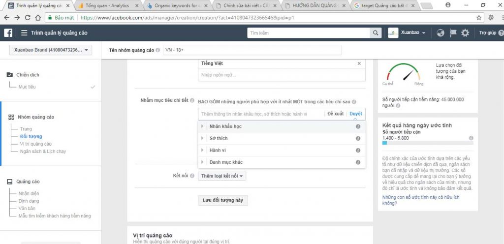Switch to Tổng quan - Analytics tab
This screenshot has height=244, width=504.
pyautogui.click(x=107, y=5)
